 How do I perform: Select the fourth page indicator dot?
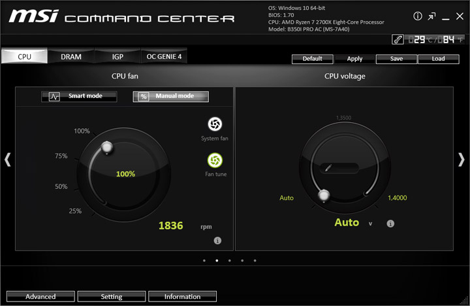point(242,261)
